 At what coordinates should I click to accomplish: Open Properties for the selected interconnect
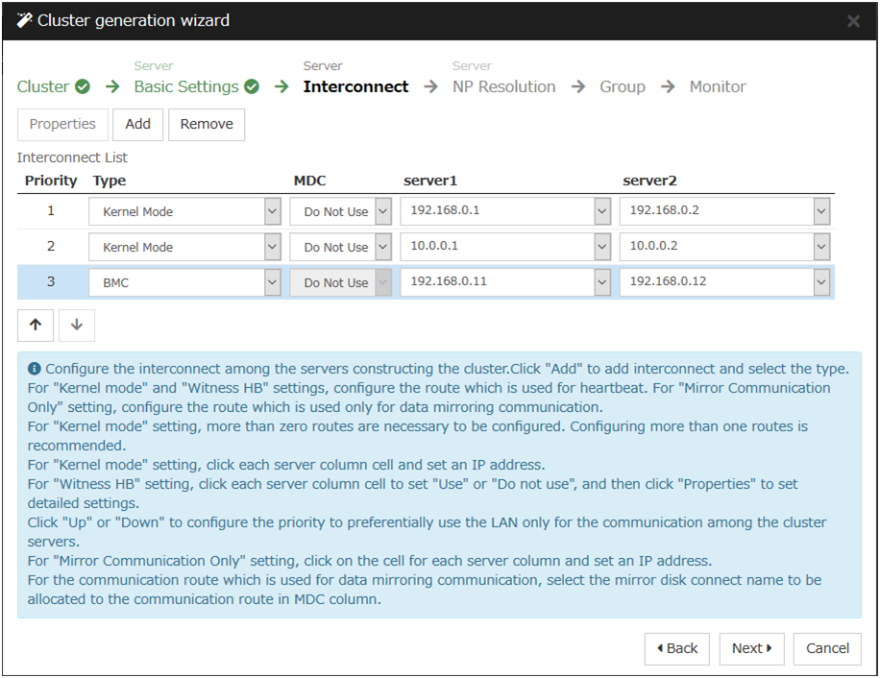(x=61, y=124)
